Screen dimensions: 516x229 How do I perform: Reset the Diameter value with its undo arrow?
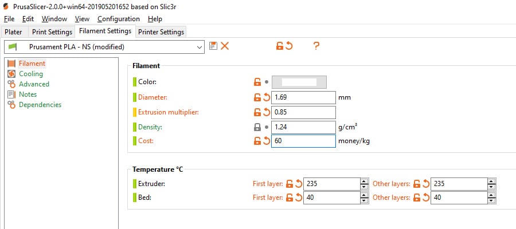[267, 97]
